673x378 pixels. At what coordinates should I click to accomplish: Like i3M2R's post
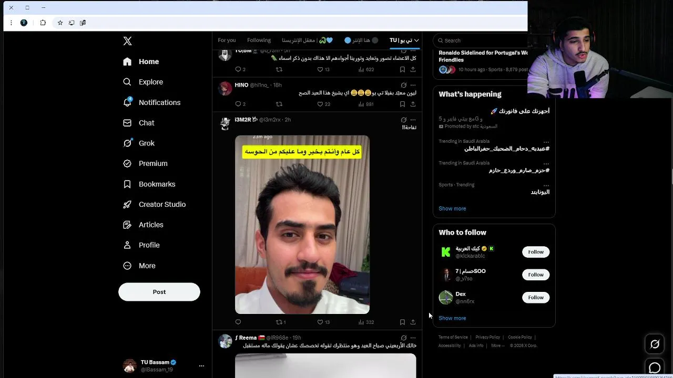323,322
